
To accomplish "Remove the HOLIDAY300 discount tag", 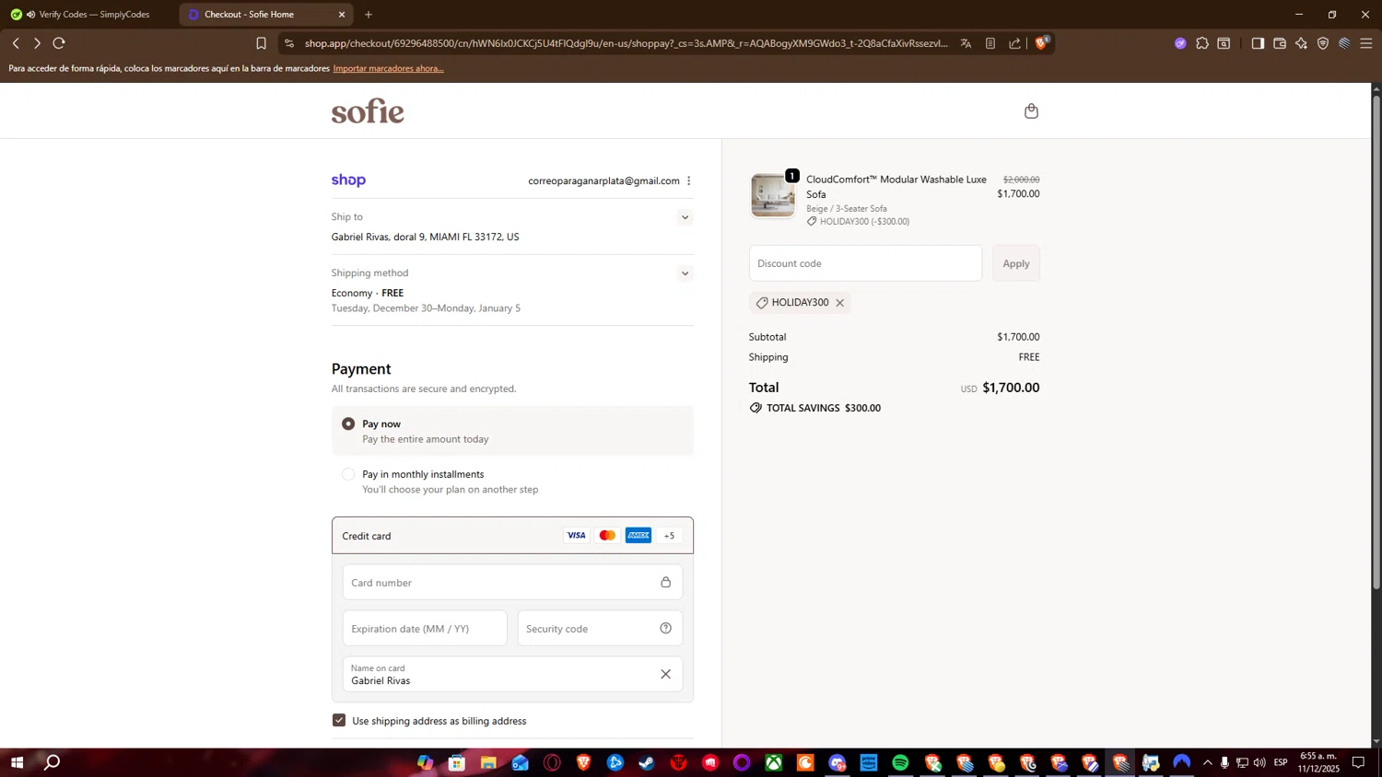I will pyautogui.click(x=839, y=303).
